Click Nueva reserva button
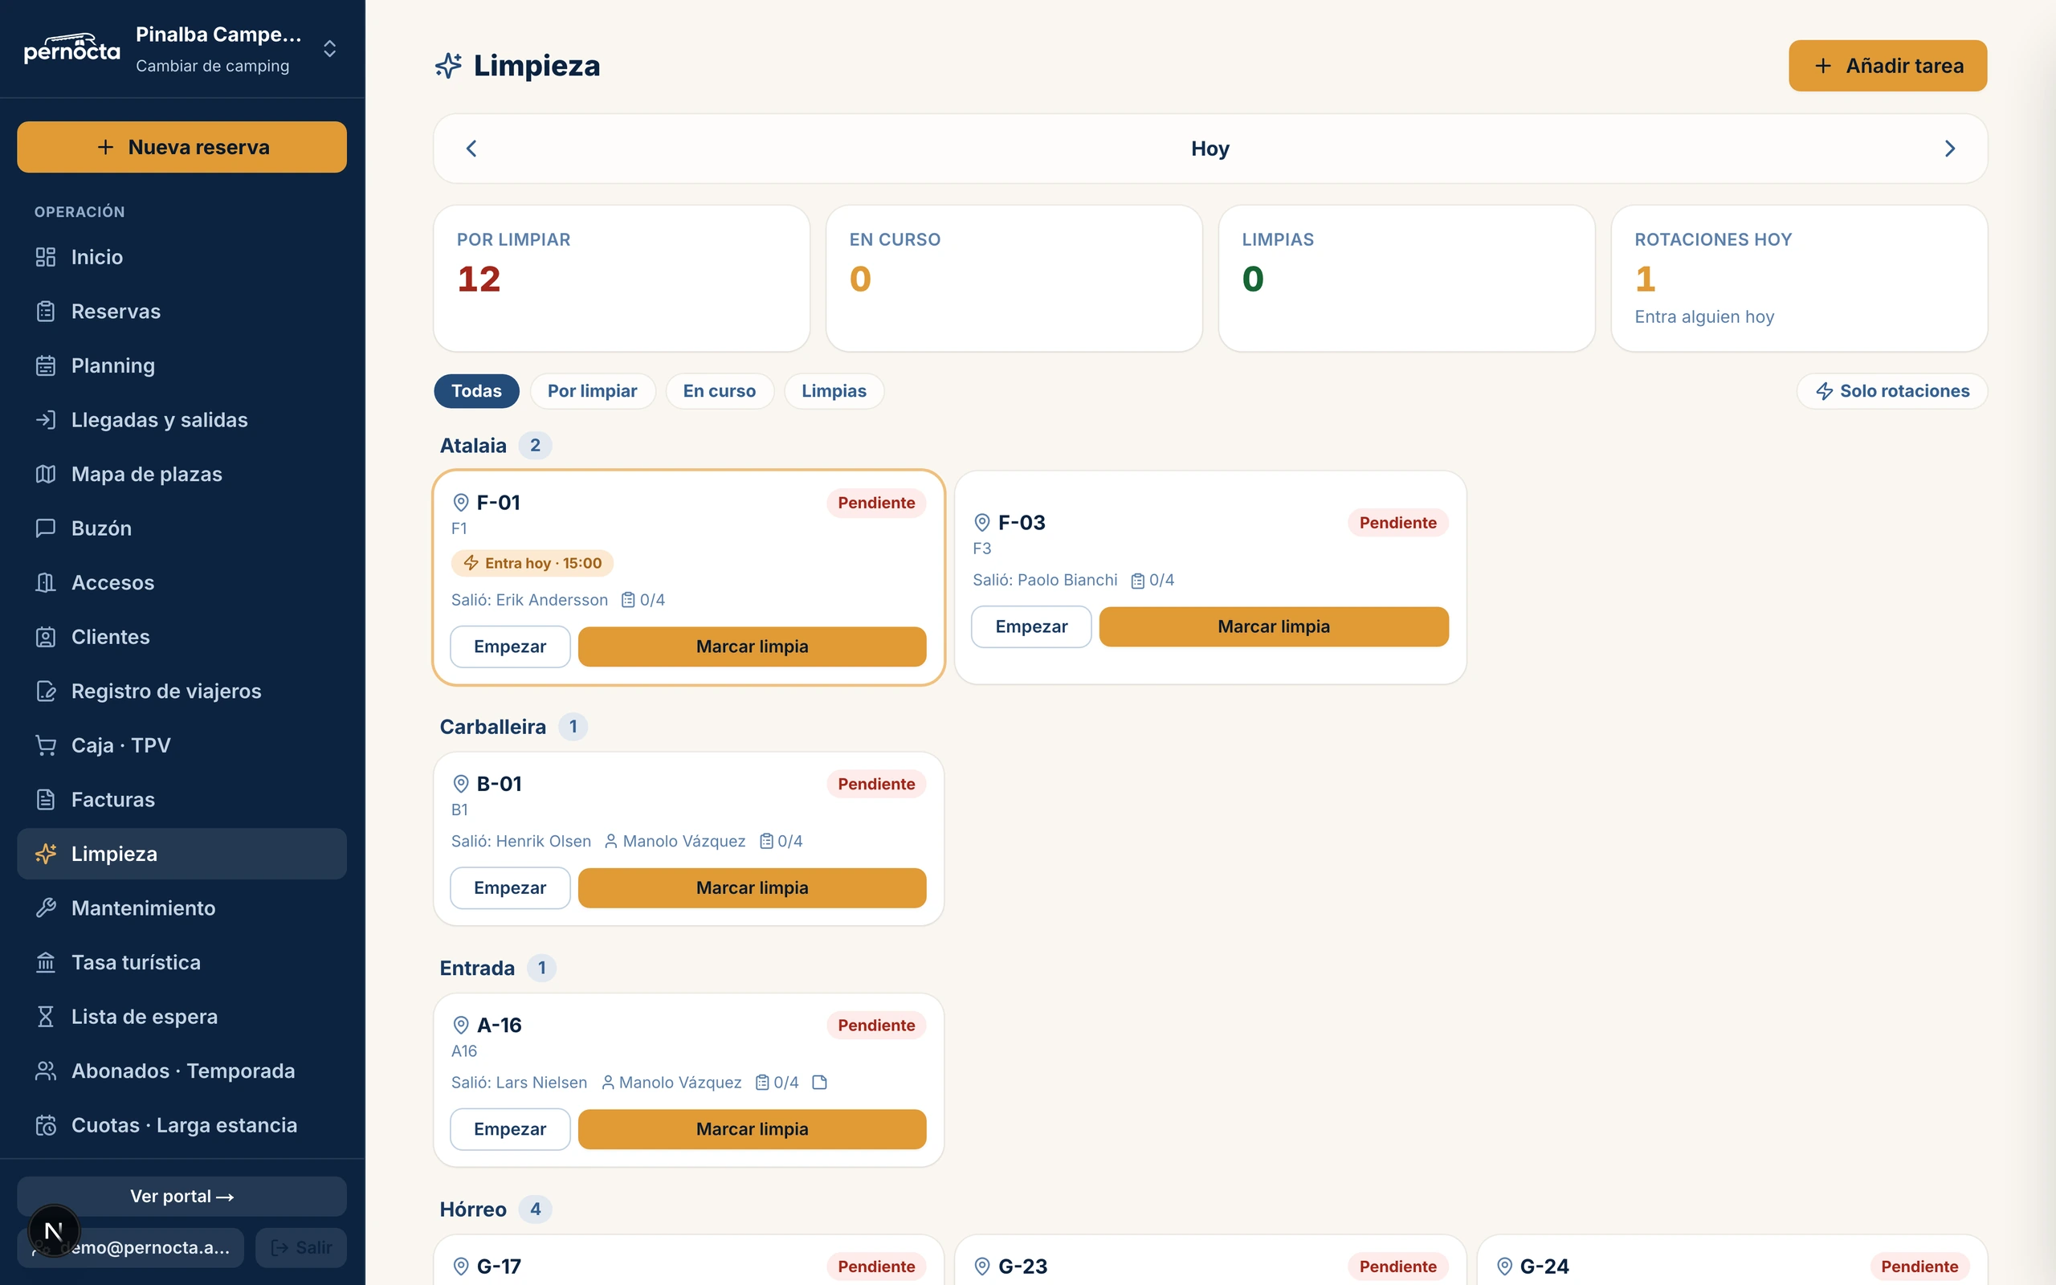The width and height of the screenshot is (2056, 1285). click(x=182, y=147)
